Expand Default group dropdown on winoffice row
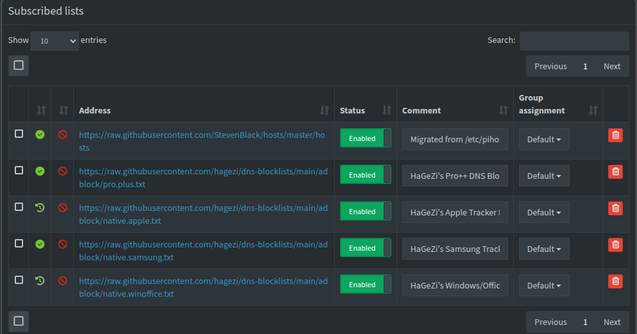Image resolution: width=637 pixels, height=334 pixels. 544,285
